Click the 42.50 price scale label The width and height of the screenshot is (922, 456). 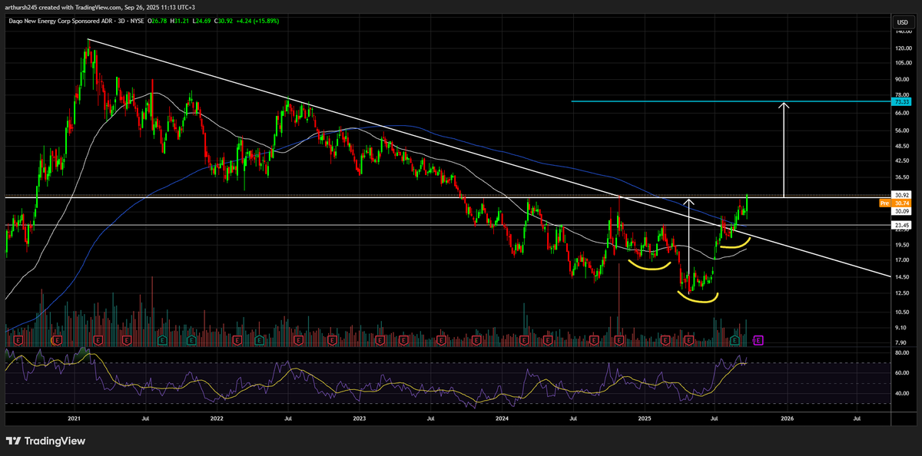tap(902, 161)
